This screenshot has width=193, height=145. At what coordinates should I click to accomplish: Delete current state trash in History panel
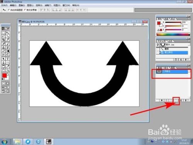(186, 60)
